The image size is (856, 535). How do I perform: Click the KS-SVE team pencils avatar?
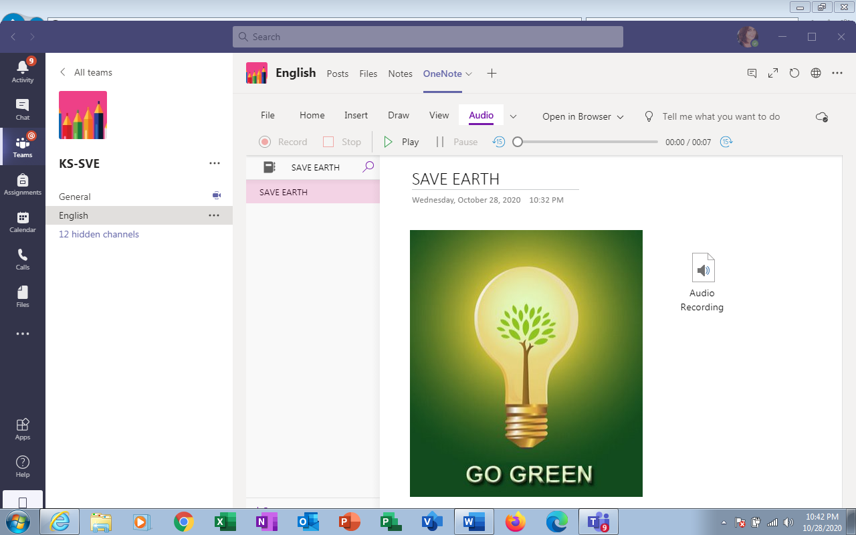pos(83,115)
